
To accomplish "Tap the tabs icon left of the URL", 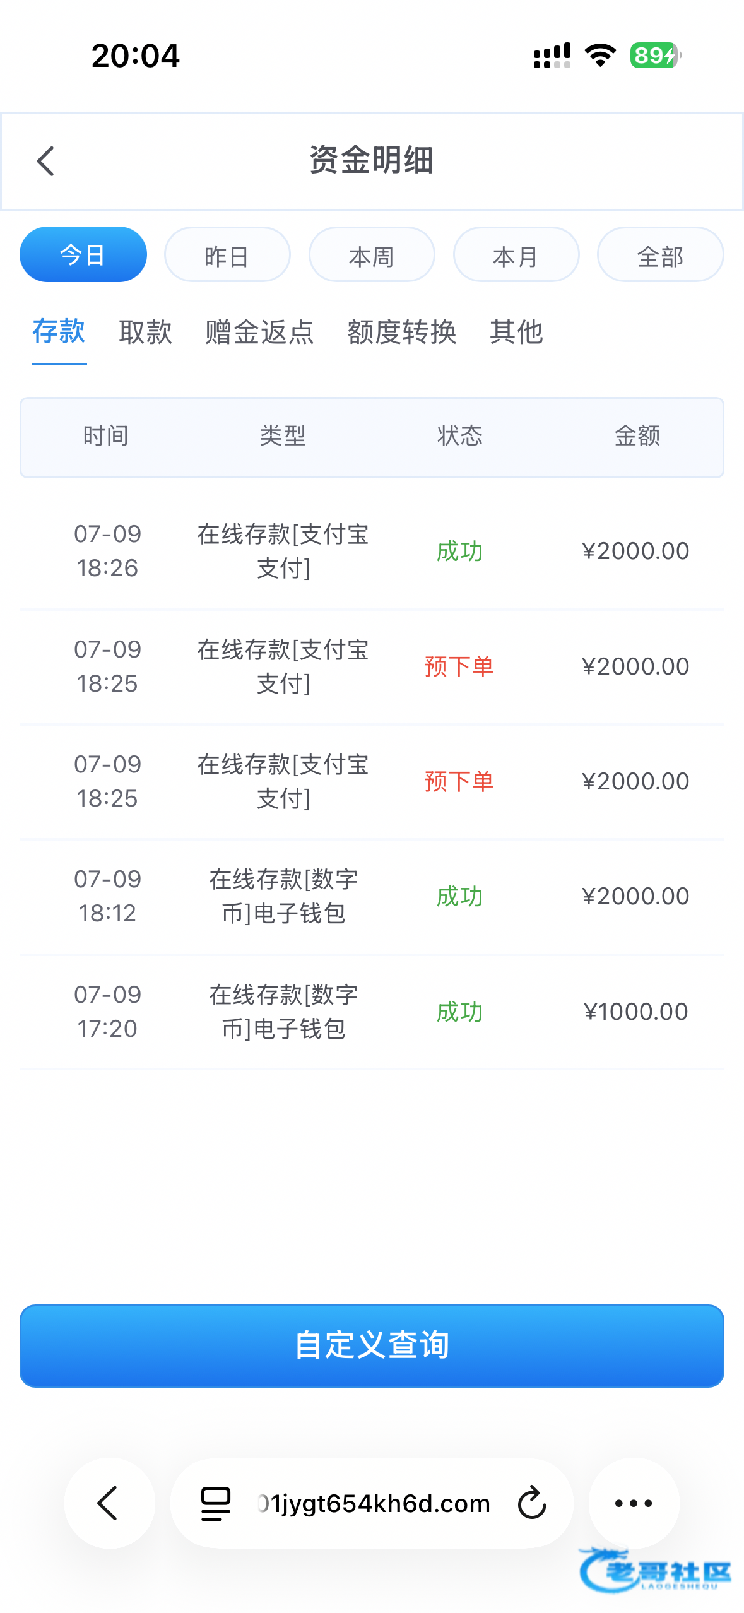I will [215, 1503].
